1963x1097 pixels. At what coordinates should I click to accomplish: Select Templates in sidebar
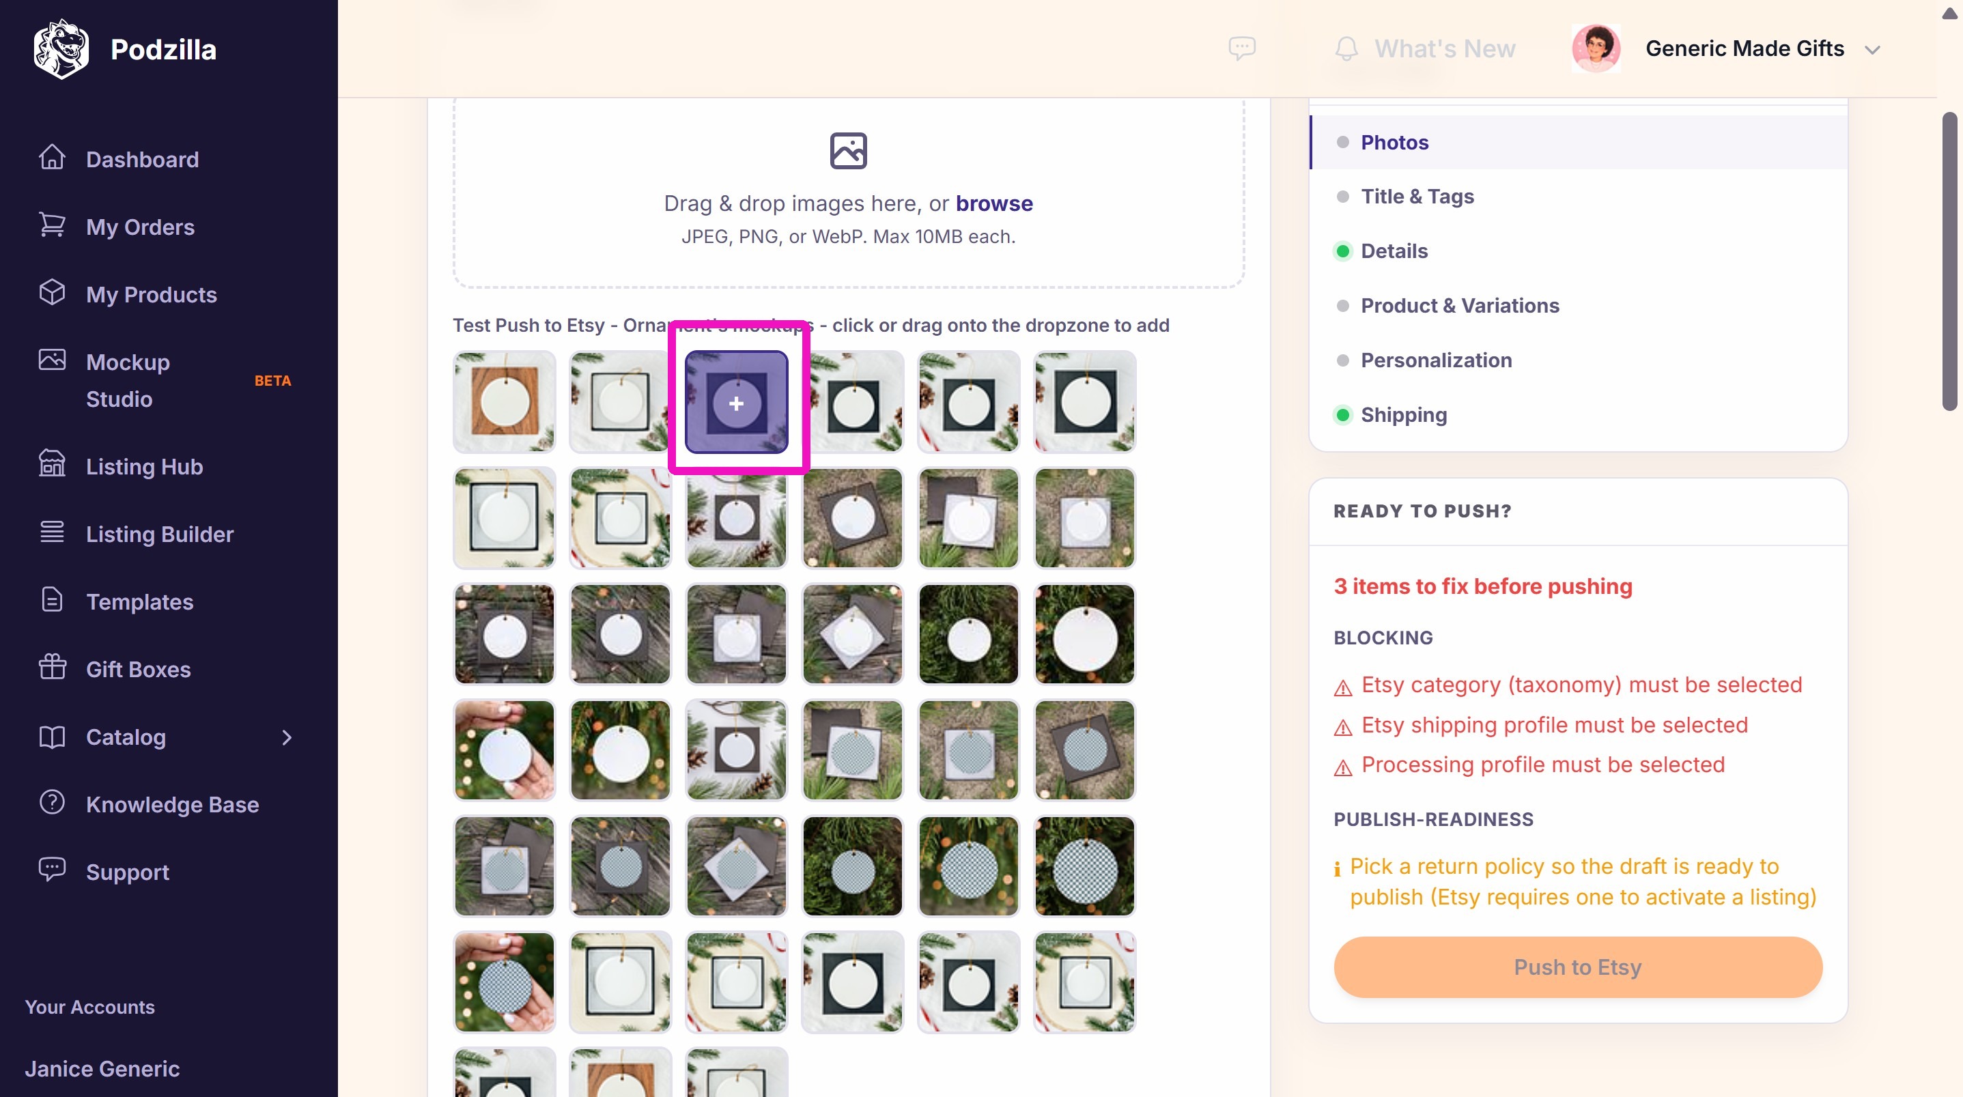tap(140, 602)
